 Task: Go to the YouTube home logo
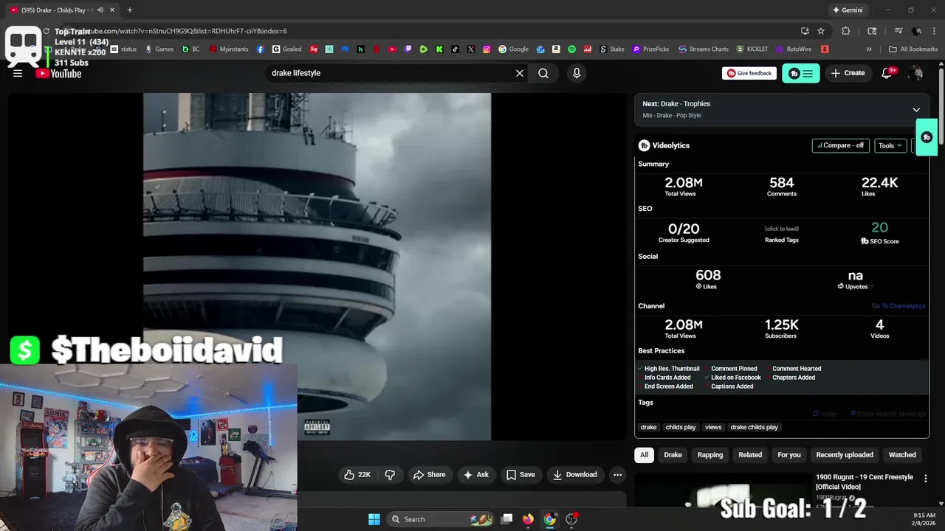pyautogui.click(x=58, y=73)
